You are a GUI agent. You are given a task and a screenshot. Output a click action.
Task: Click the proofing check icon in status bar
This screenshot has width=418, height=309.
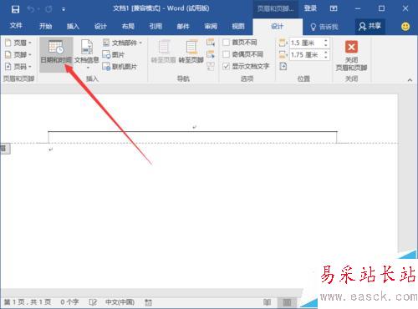tap(93, 302)
